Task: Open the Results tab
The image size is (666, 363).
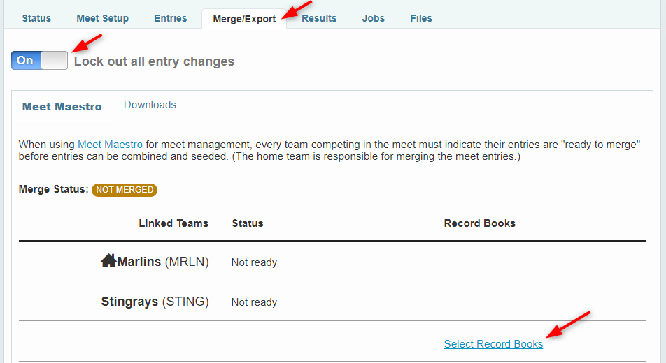Action: (319, 18)
